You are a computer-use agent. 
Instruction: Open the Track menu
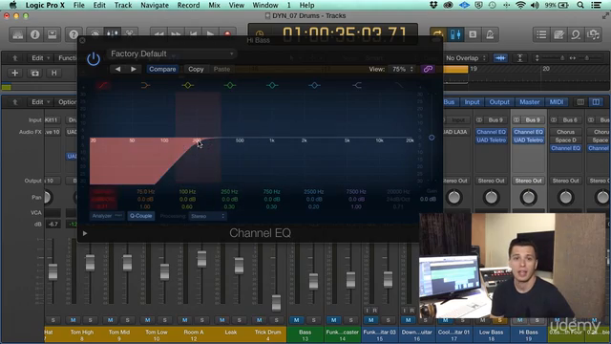(x=123, y=5)
